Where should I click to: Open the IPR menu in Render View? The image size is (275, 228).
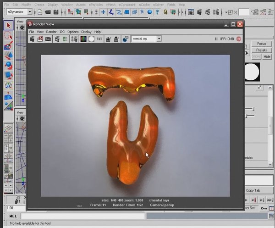click(62, 32)
